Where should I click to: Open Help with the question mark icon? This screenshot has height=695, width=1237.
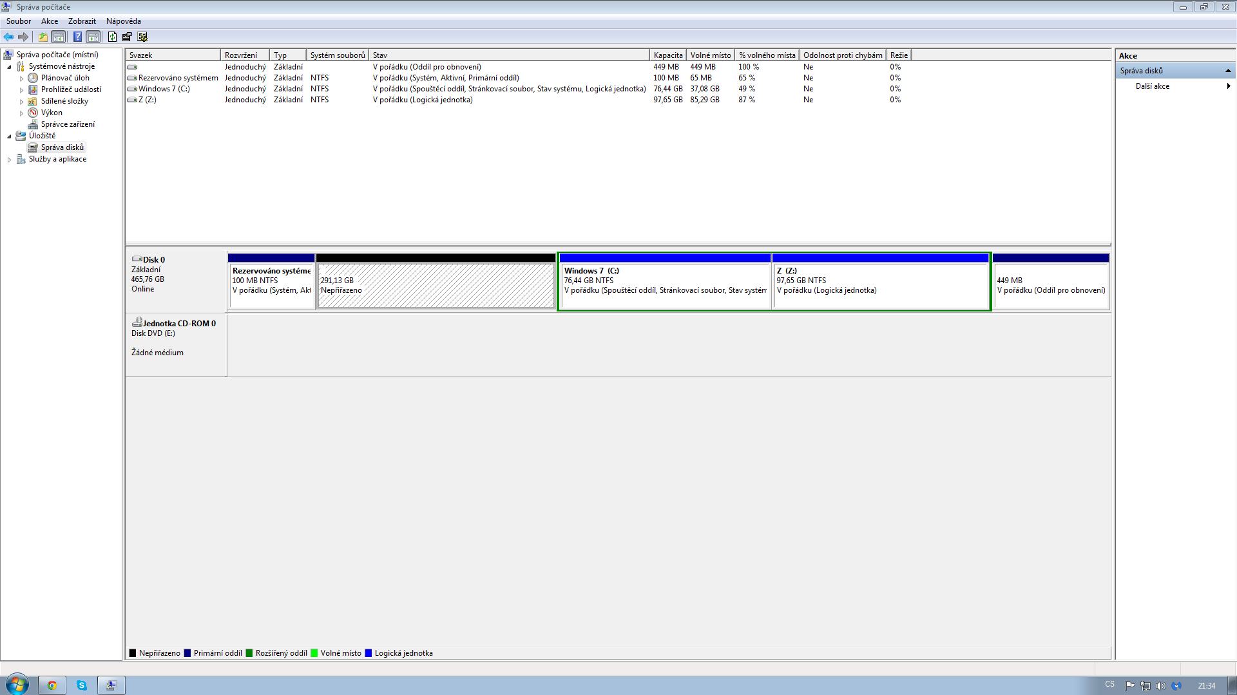click(77, 37)
